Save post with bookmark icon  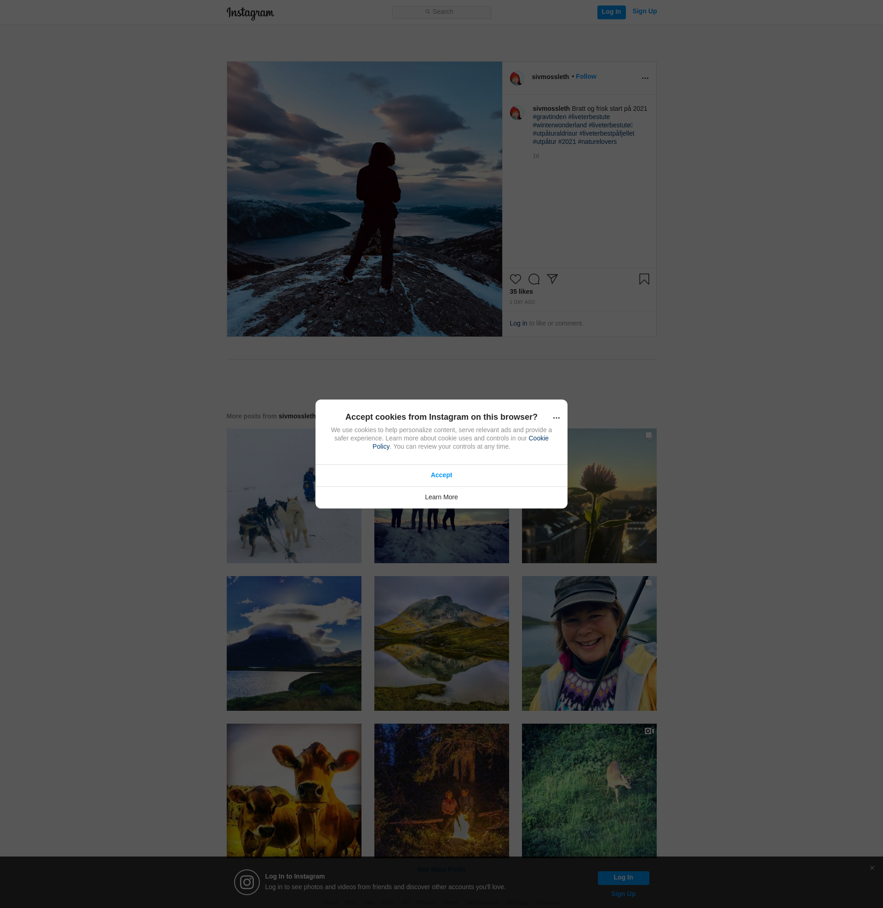[644, 279]
